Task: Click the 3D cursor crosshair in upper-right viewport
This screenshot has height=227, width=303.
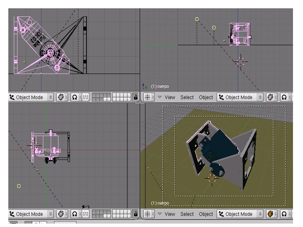Action: pyautogui.click(x=241, y=62)
